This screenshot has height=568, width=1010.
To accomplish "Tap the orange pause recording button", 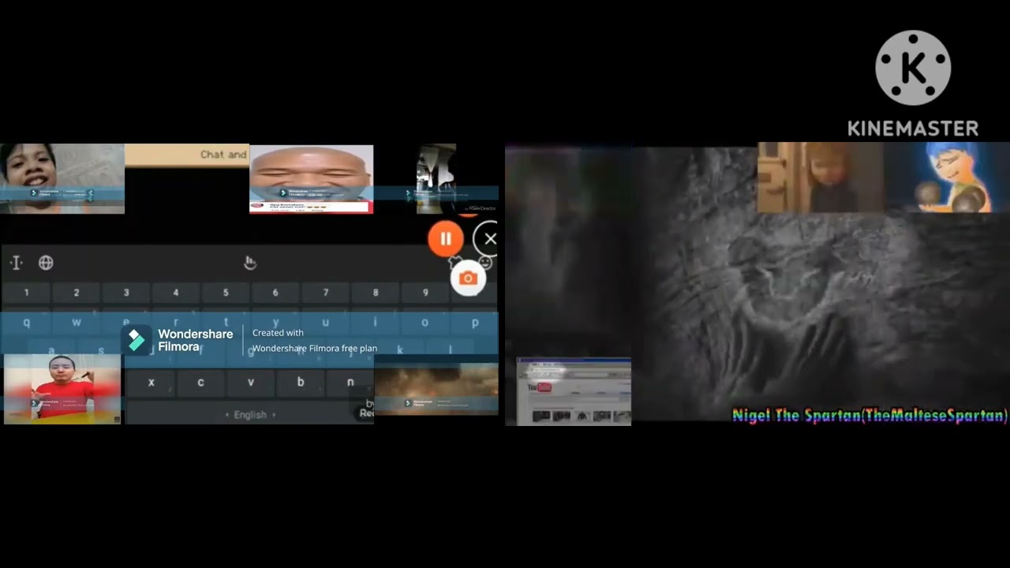I will (446, 239).
